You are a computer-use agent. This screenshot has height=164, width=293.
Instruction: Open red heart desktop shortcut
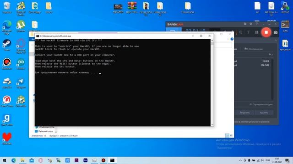point(7,138)
